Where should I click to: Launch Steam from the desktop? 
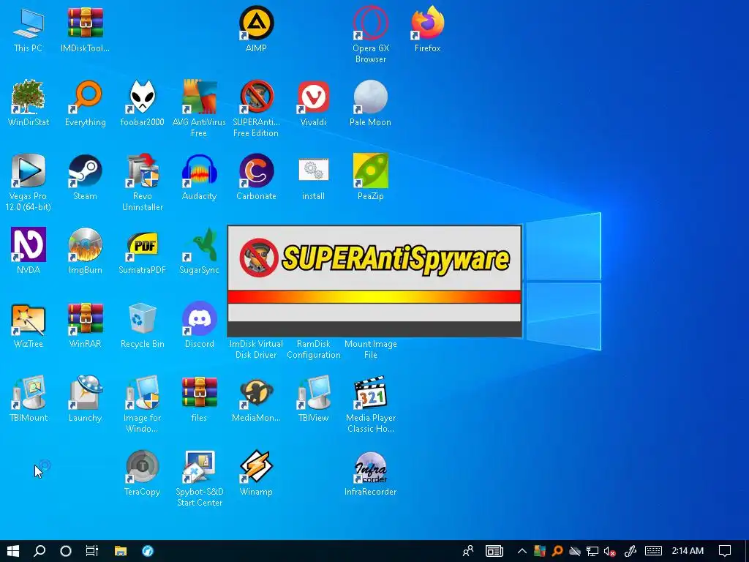pos(85,177)
